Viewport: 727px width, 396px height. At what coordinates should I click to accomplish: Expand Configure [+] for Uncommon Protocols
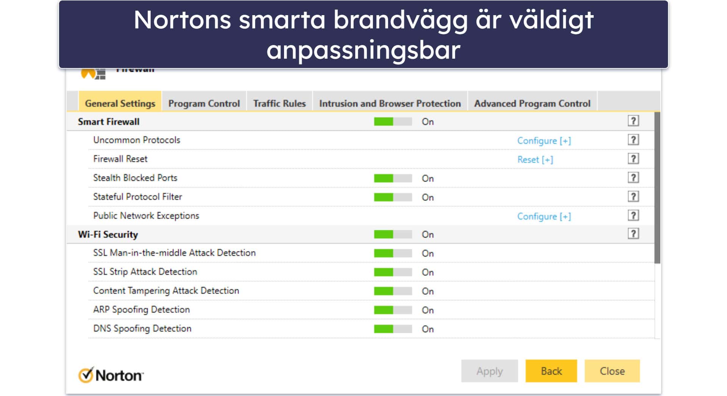(x=544, y=141)
